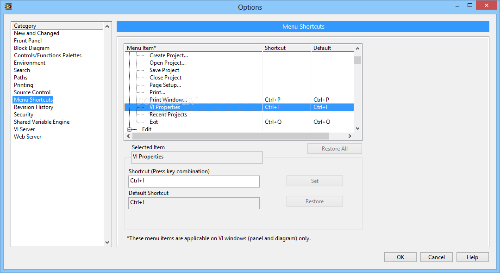Click the Restore button
The height and width of the screenshot is (273, 500).
(x=315, y=201)
